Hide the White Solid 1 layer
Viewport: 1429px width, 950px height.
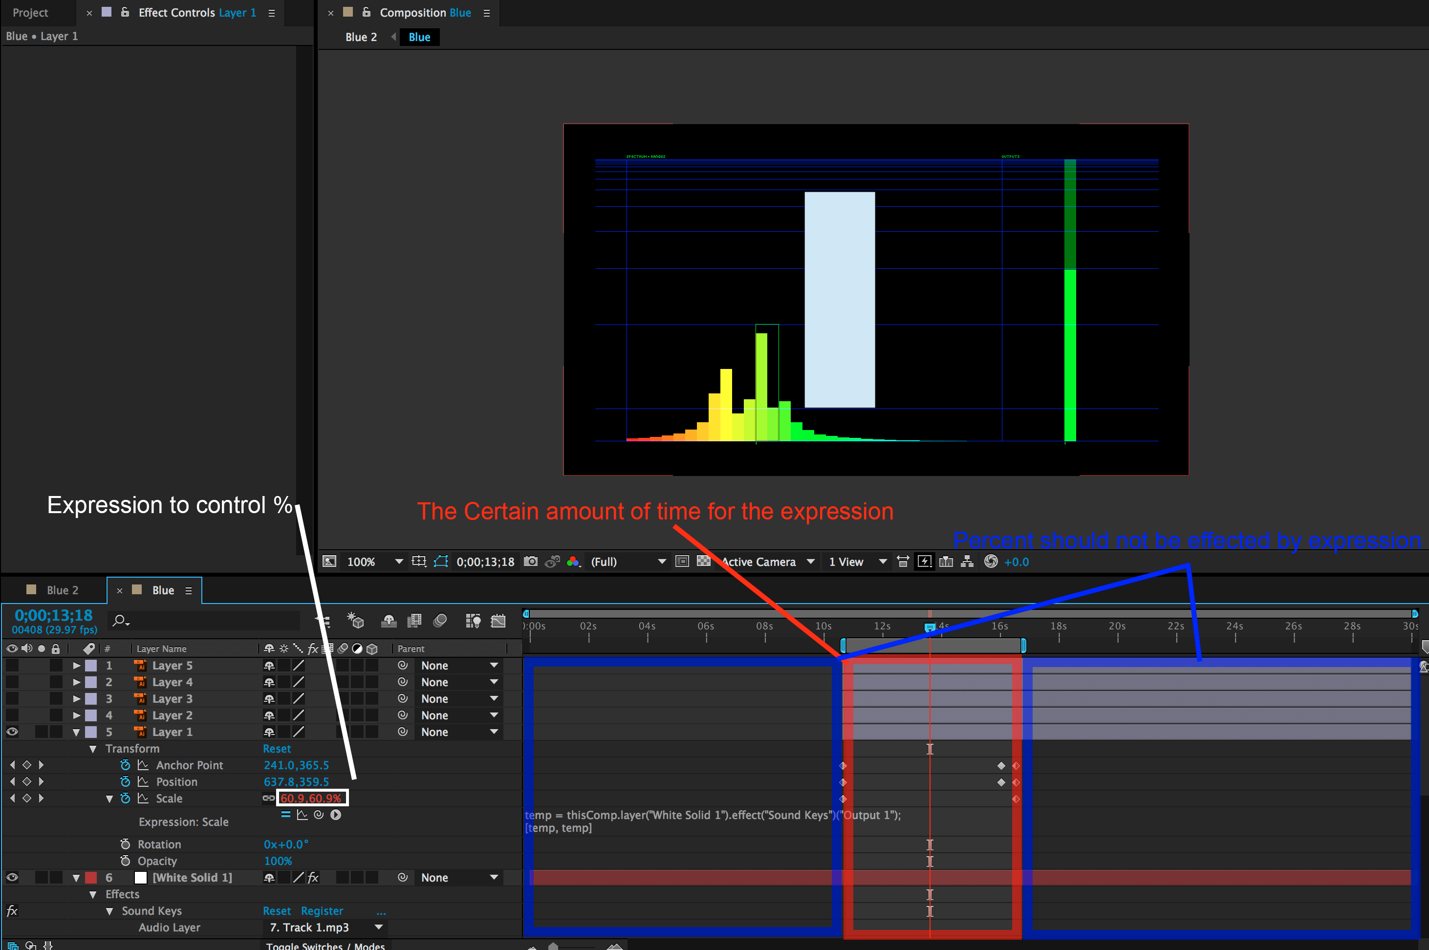click(12, 877)
